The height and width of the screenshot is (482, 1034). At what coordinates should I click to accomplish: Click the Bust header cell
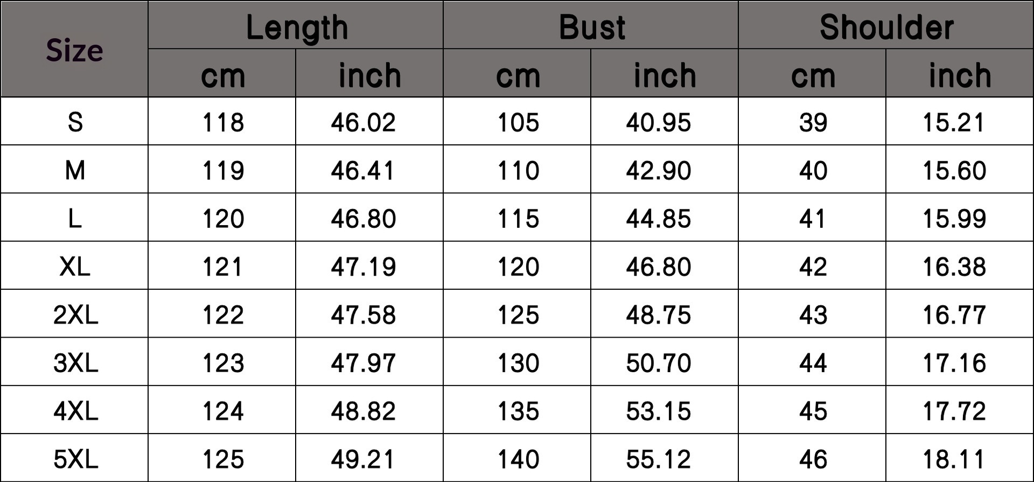click(x=591, y=27)
